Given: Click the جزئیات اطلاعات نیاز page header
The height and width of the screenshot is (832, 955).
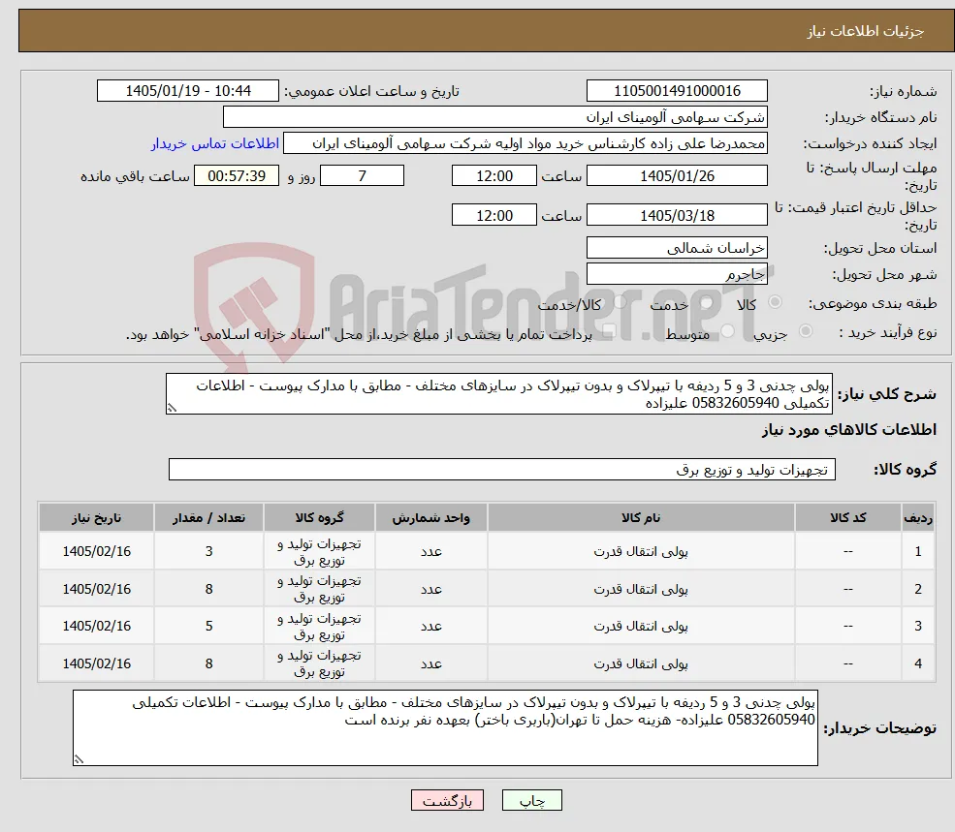Looking at the screenshot, I should [866, 31].
